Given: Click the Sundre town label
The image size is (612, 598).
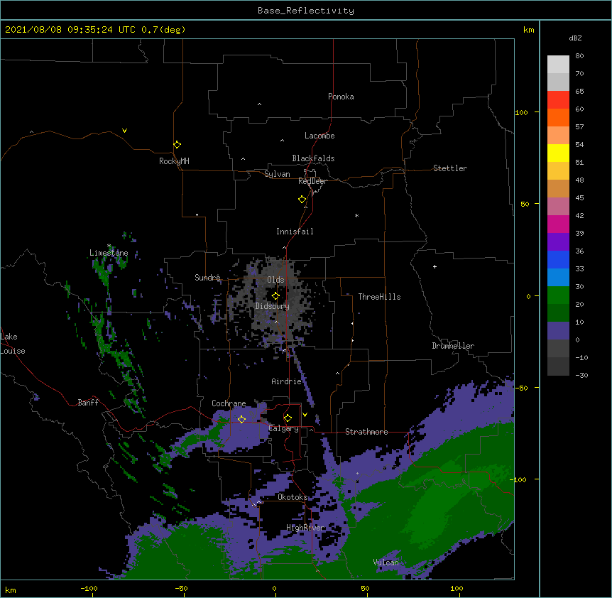Looking at the screenshot, I should click(207, 278).
